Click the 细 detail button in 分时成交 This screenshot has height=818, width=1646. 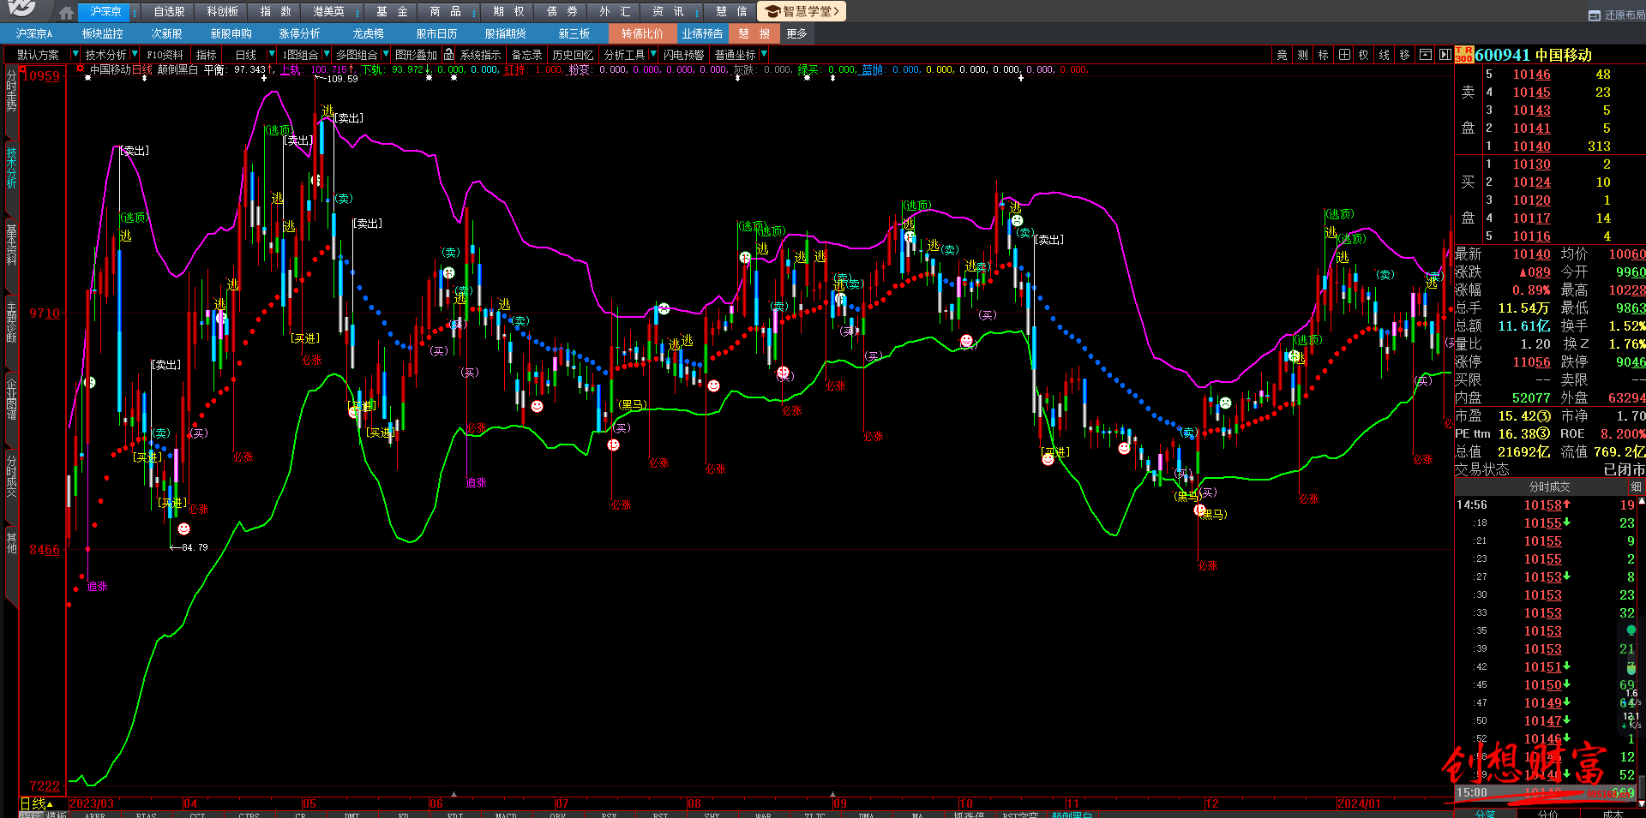click(1636, 487)
